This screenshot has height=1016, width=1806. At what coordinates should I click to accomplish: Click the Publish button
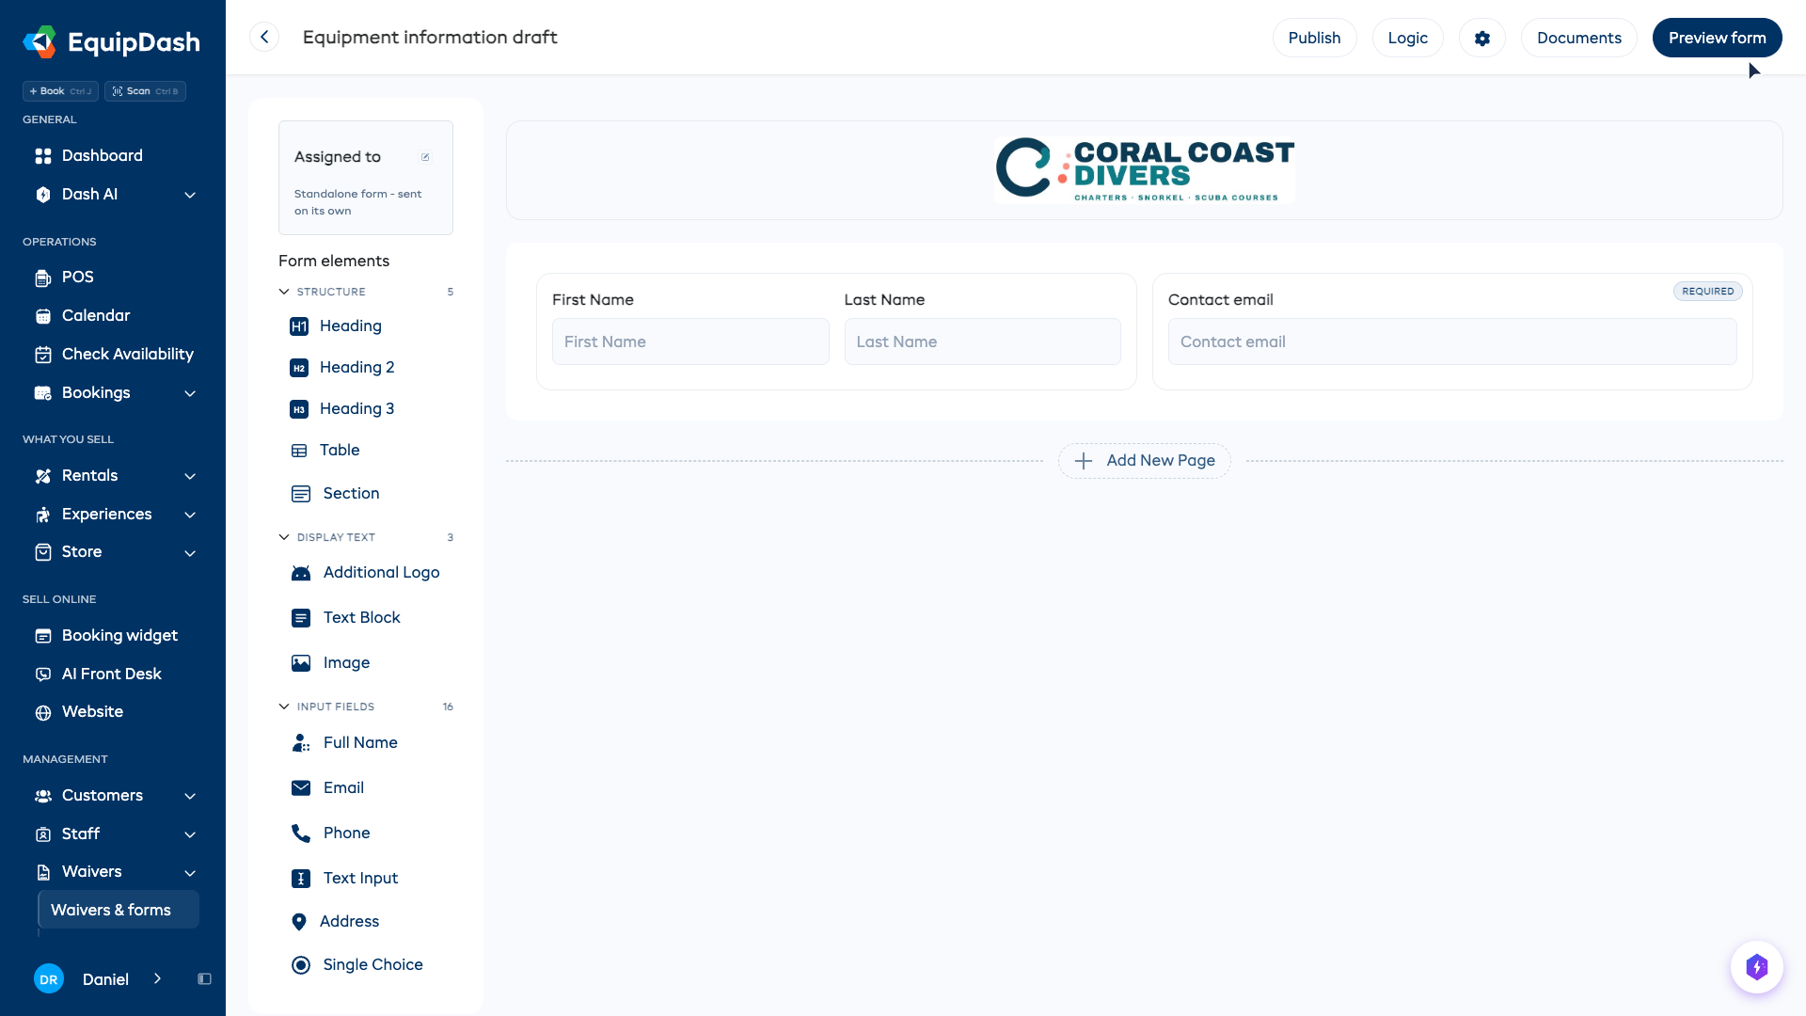1314,38
